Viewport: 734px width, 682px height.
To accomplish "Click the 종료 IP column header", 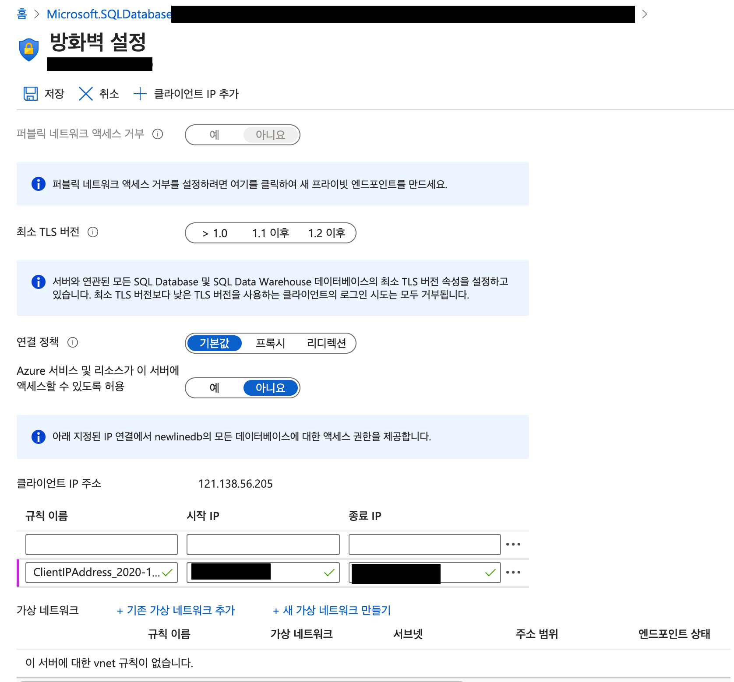I will coord(365,516).
